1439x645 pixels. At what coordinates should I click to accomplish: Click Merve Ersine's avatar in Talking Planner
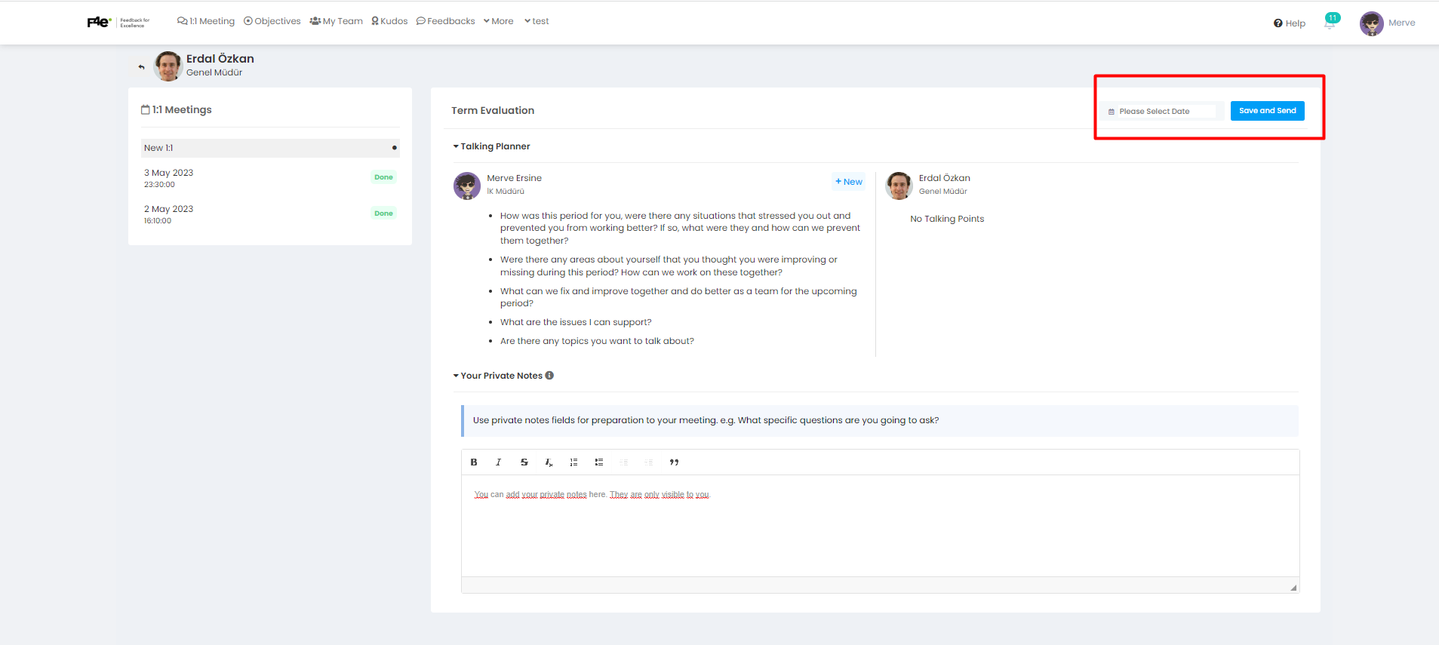(x=467, y=186)
